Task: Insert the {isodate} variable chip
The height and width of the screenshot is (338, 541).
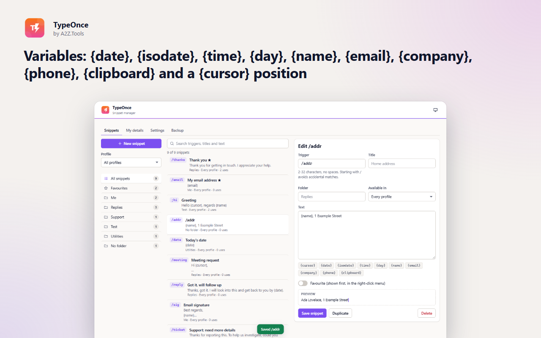Action: tap(345, 265)
